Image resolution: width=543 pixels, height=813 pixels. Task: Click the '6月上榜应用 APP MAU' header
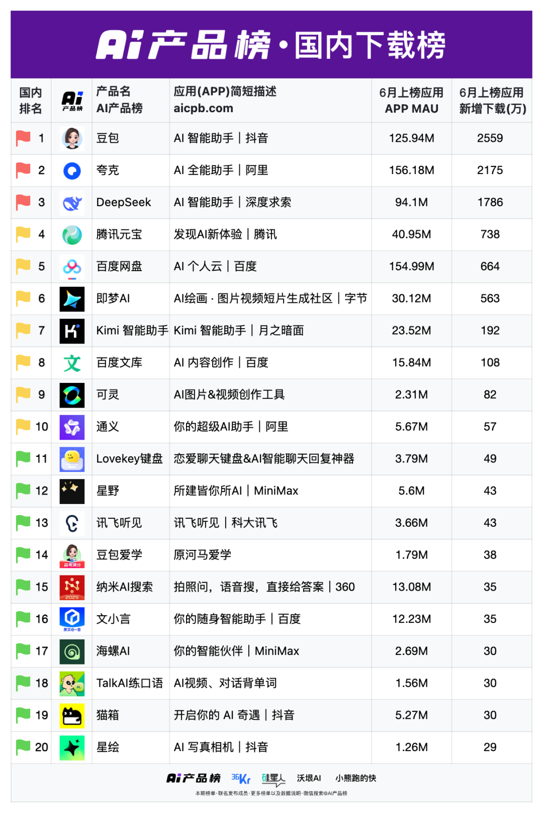(x=412, y=101)
